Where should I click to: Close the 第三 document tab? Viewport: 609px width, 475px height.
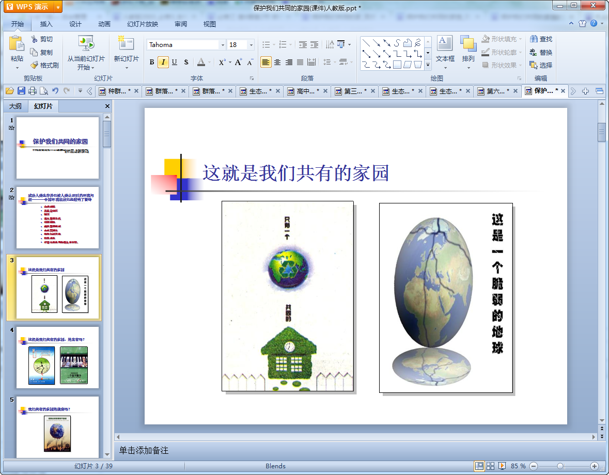[373, 91]
